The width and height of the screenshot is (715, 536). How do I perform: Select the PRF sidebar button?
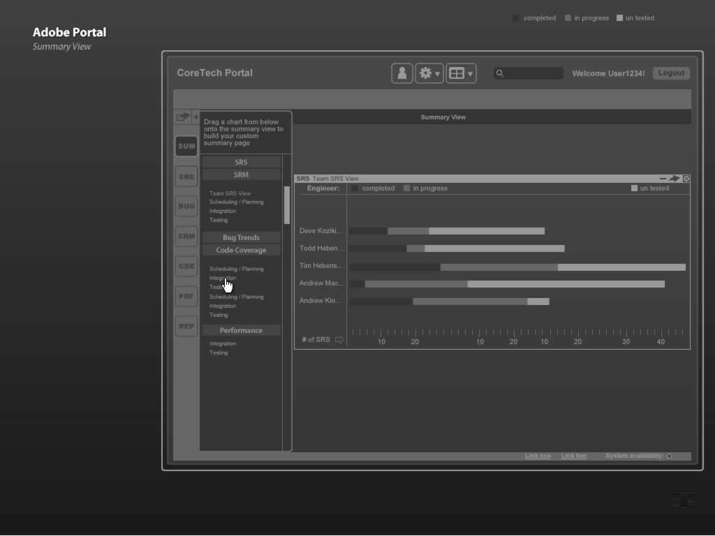pos(186,296)
